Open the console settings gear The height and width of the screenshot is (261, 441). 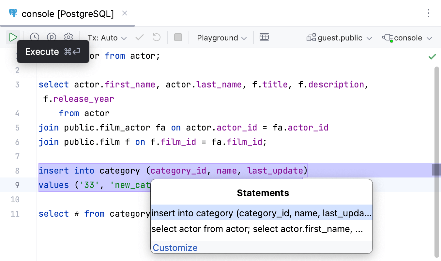[x=68, y=37]
